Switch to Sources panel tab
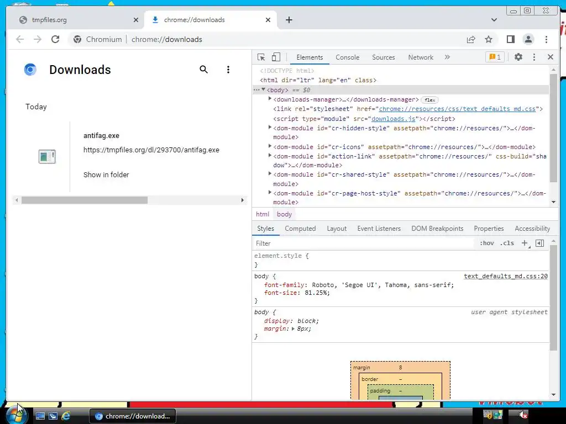The width and height of the screenshot is (566, 424). tap(384, 57)
